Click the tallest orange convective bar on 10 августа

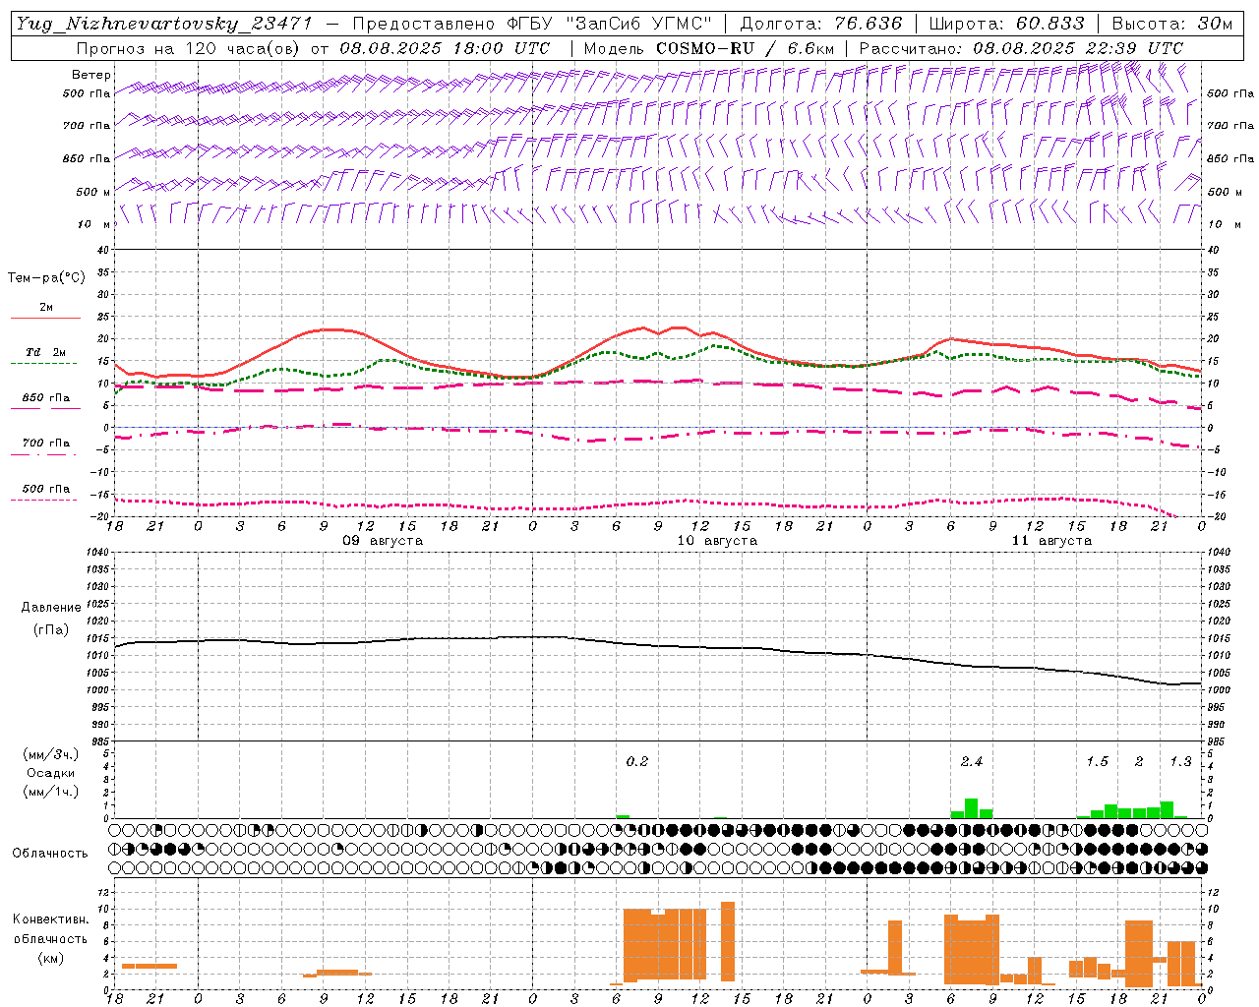(x=728, y=941)
